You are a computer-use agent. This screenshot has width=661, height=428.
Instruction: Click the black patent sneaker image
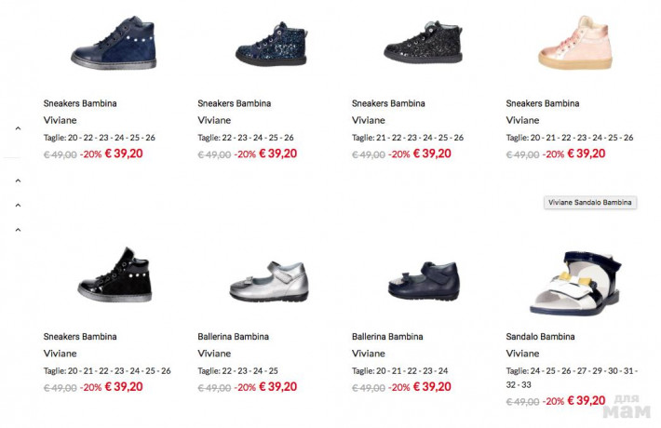pos(115,275)
